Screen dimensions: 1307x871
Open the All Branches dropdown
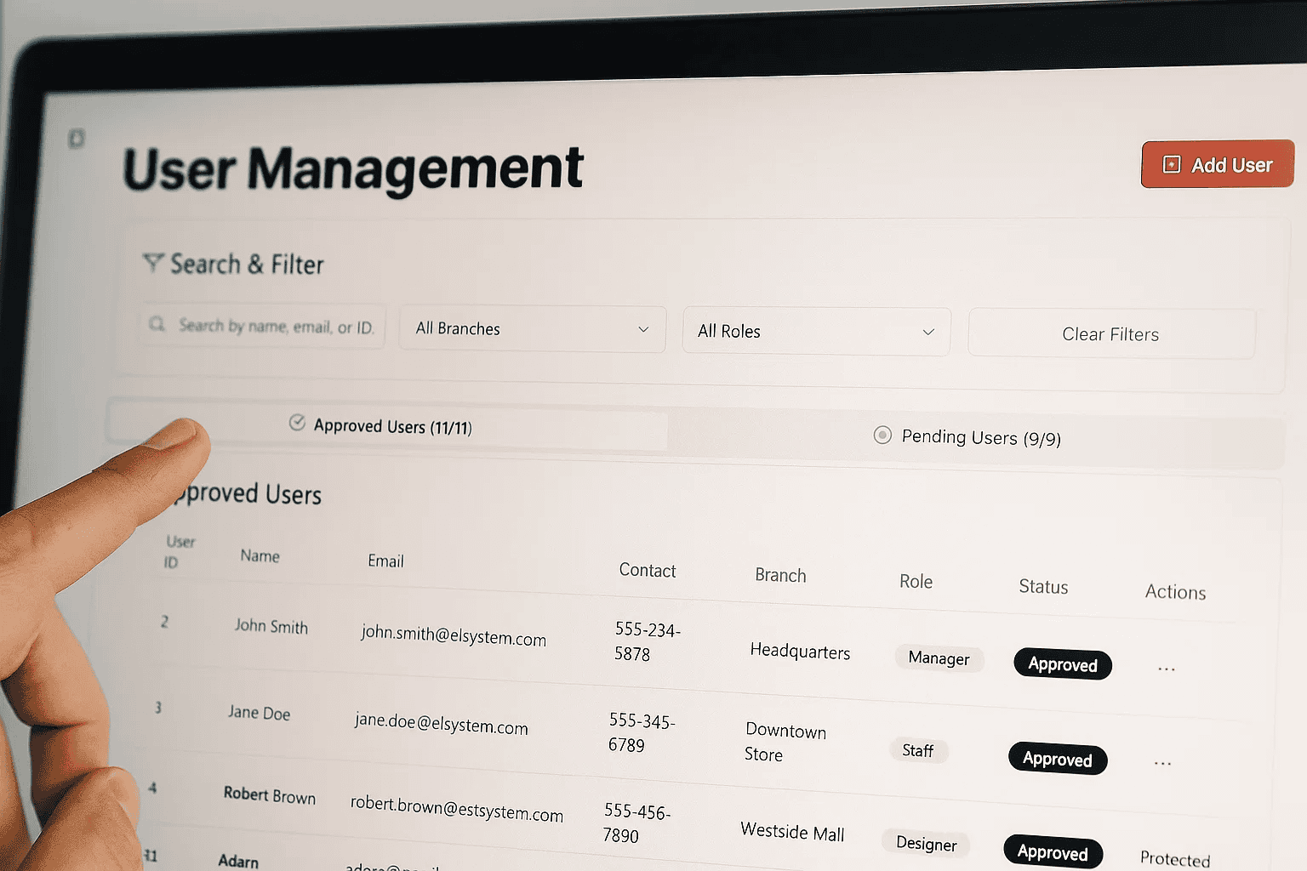coord(532,329)
